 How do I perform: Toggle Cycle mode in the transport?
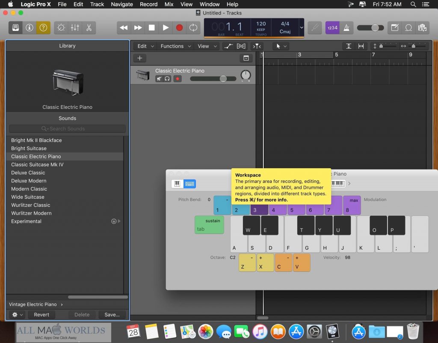[x=193, y=28]
